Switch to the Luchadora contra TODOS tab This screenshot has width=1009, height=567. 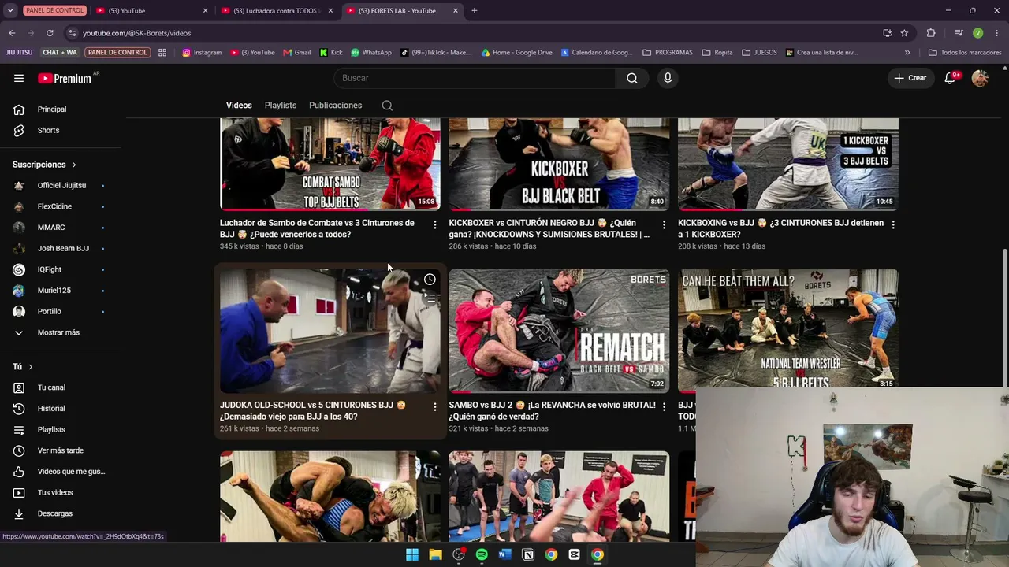click(276, 11)
